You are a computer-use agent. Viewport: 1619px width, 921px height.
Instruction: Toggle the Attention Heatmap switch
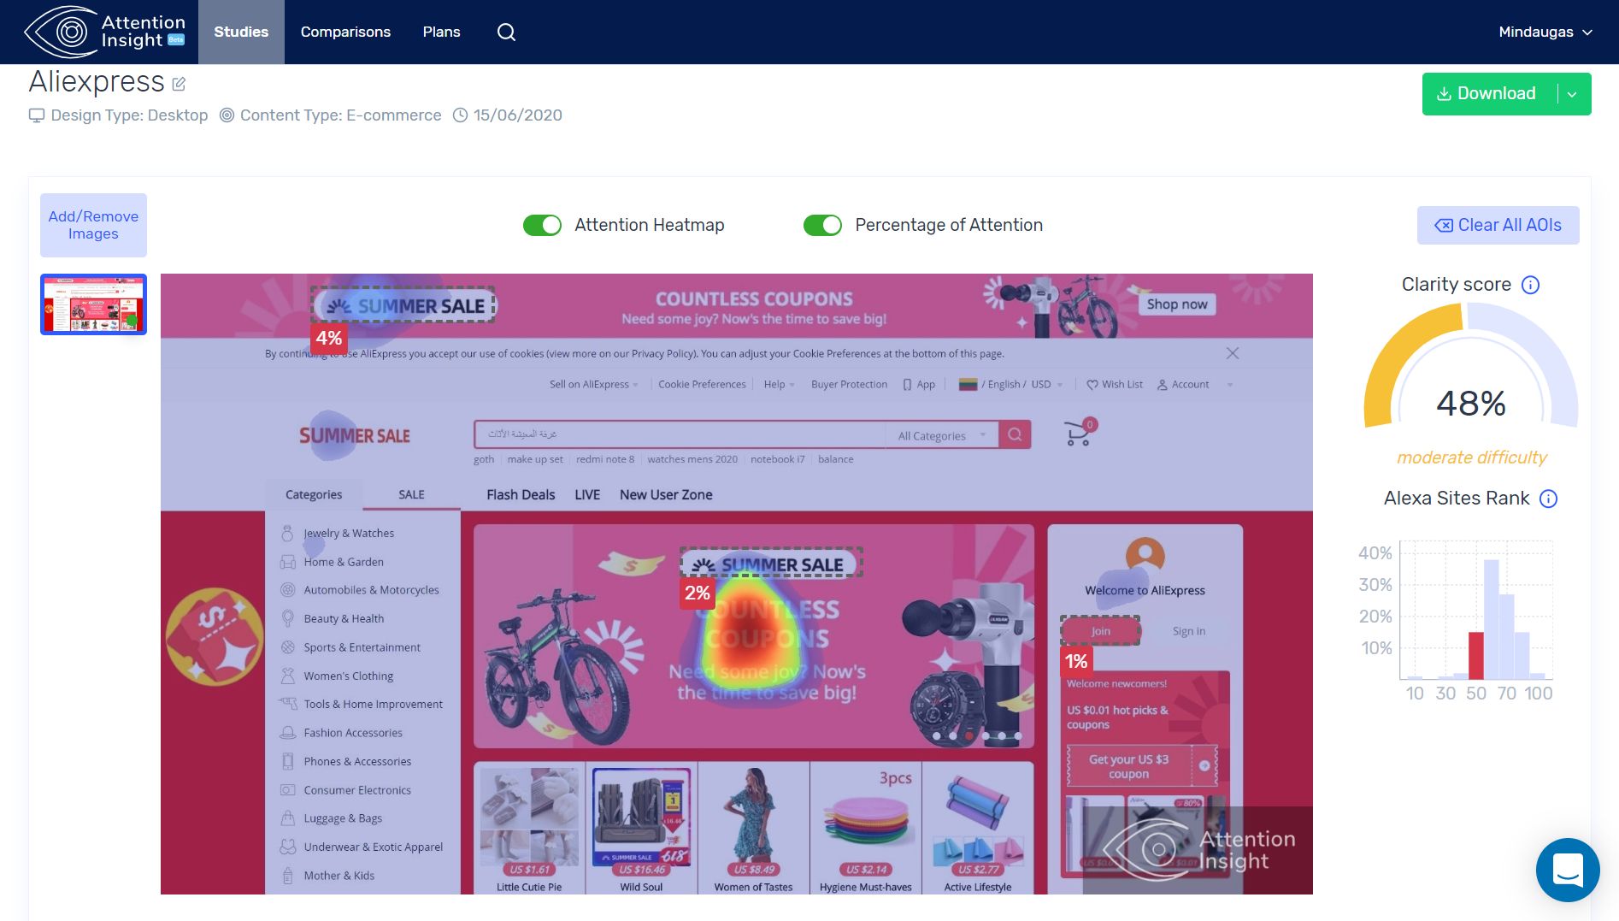[542, 225]
